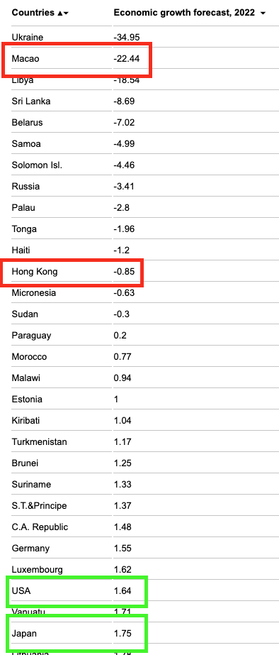279x655 pixels.
Task: Select the highlighted Macao row
Action: pos(76,60)
